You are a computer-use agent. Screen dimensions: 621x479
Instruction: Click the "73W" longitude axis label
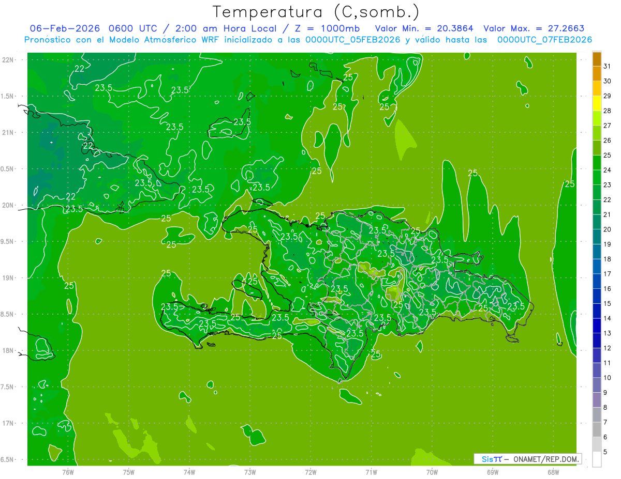click(x=250, y=472)
